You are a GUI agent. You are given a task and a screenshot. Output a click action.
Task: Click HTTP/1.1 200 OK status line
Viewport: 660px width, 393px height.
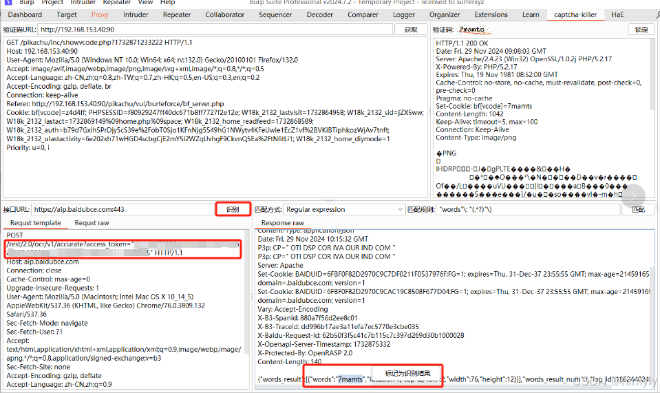coord(462,43)
